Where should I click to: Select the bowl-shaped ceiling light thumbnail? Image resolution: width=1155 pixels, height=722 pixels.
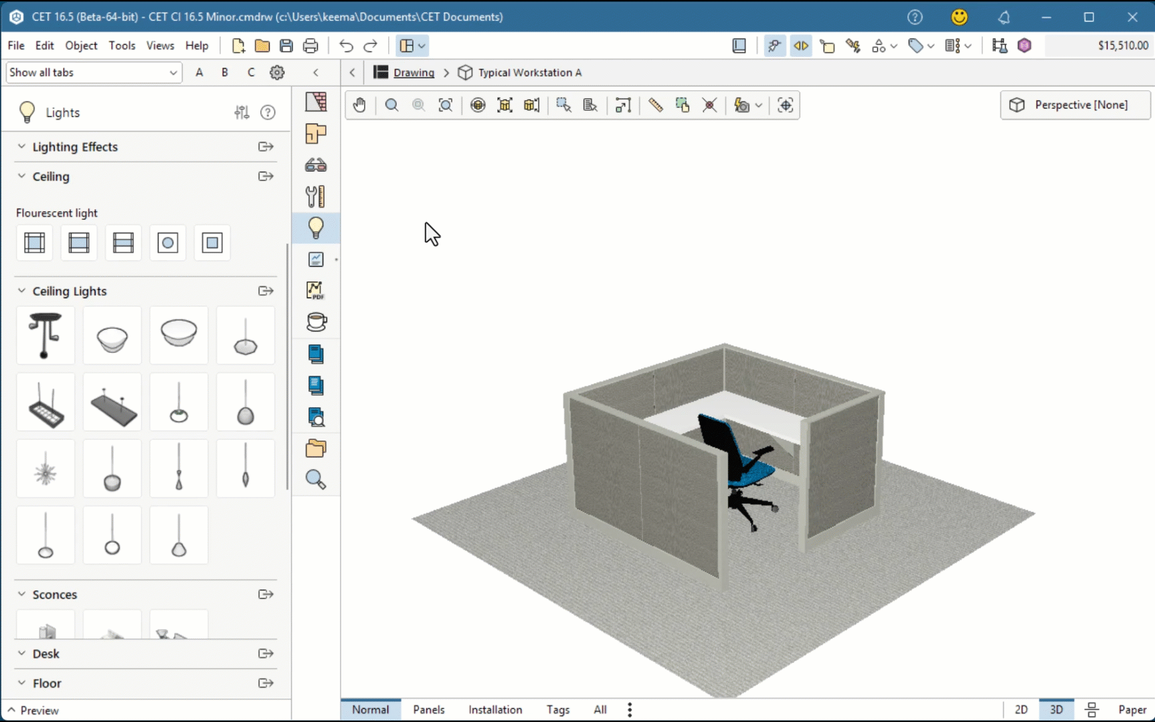click(x=112, y=336)
